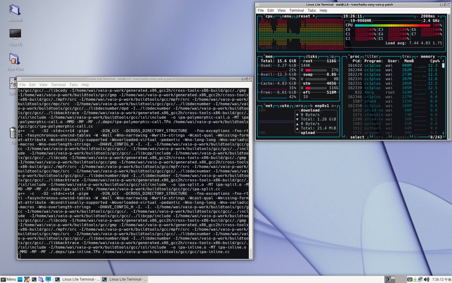Click zero to reset net totals
The width and height of the screenshot is (452, 283).
(x=299, y=106)
